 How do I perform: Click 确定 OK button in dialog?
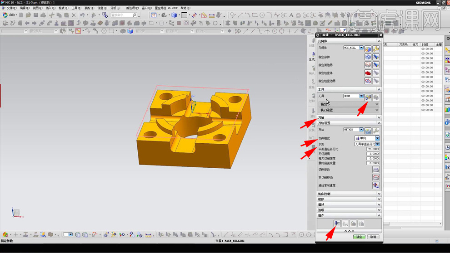[359, 237]
